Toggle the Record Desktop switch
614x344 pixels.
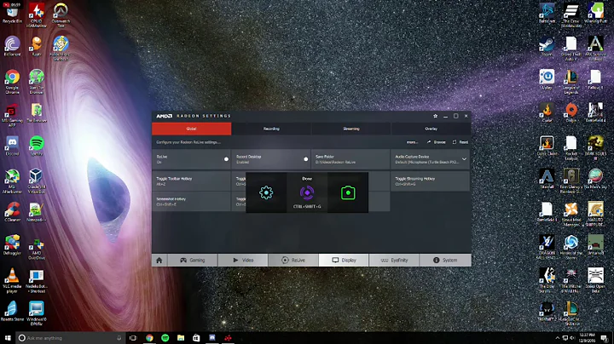(306, 159)
